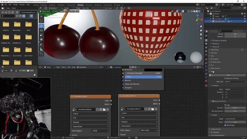
Task: Open the Window menu
Action: coord(22,5)
